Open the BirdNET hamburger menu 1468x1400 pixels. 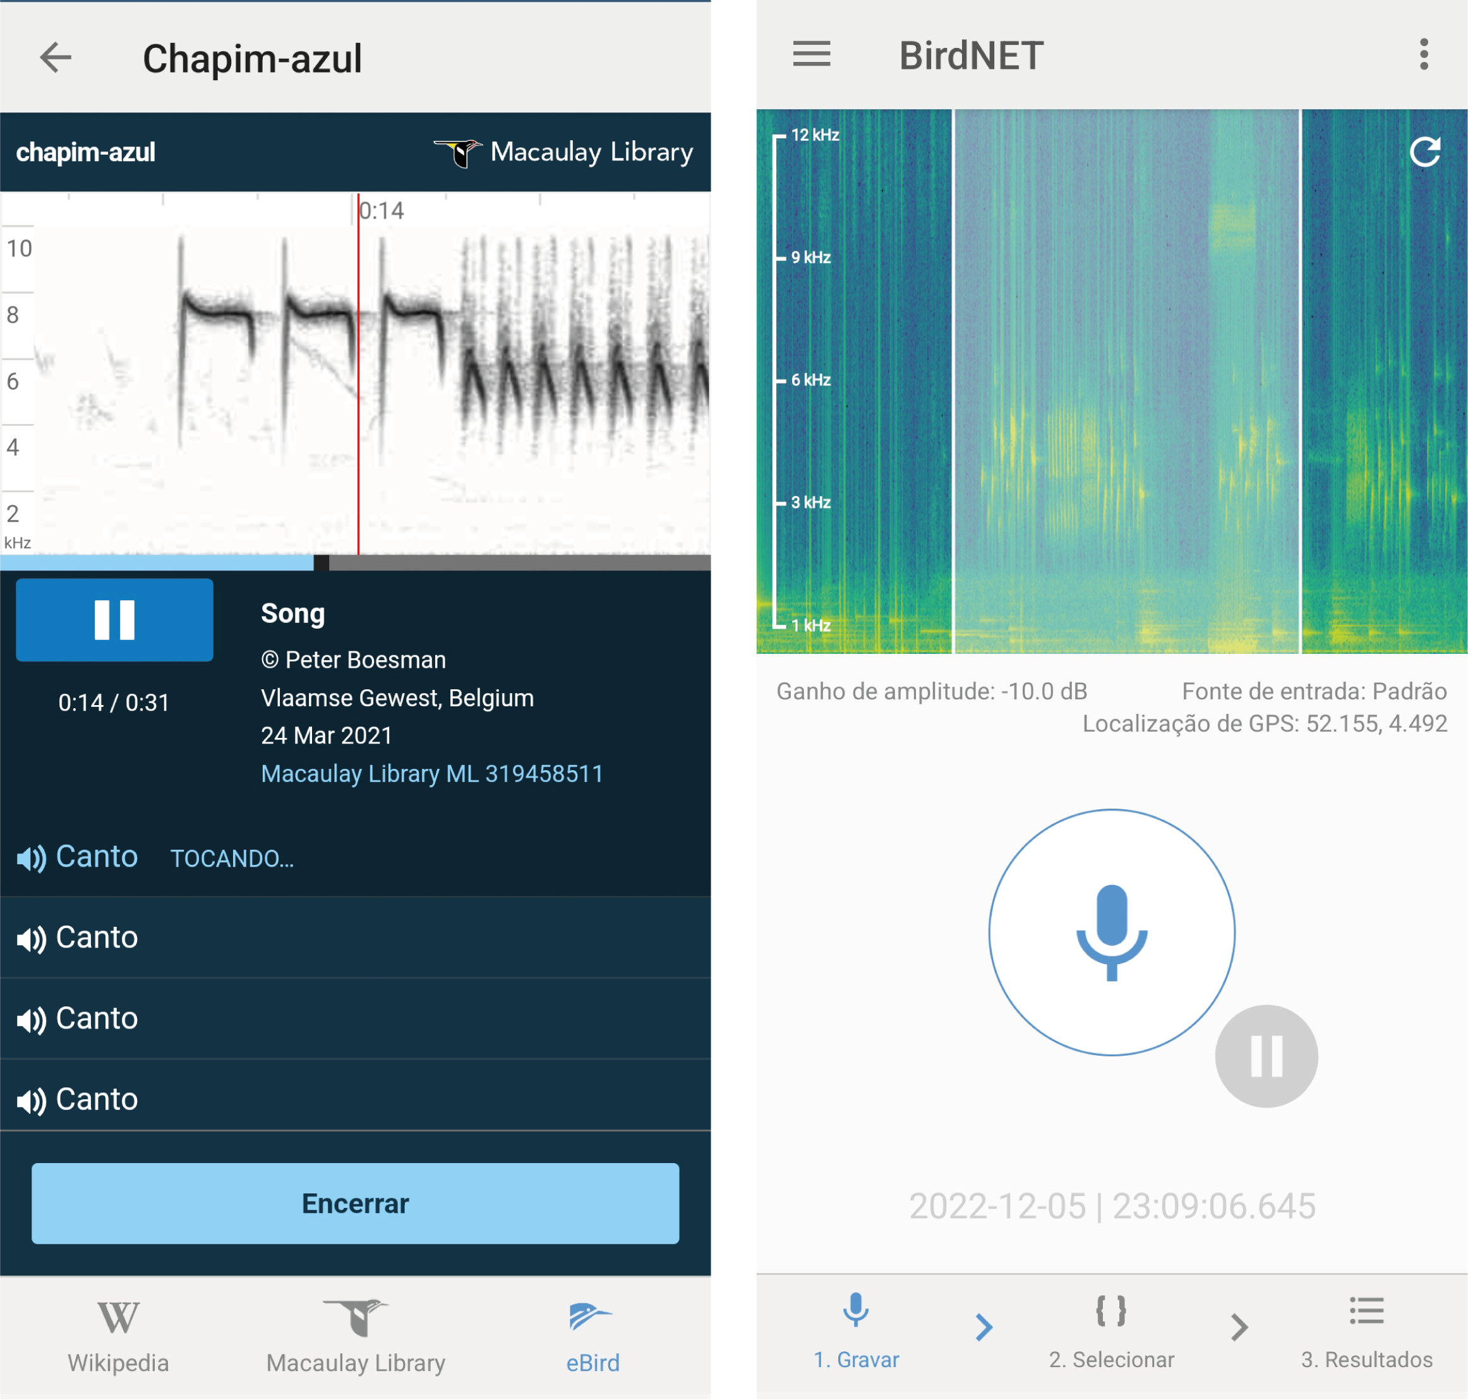point(811,54)
